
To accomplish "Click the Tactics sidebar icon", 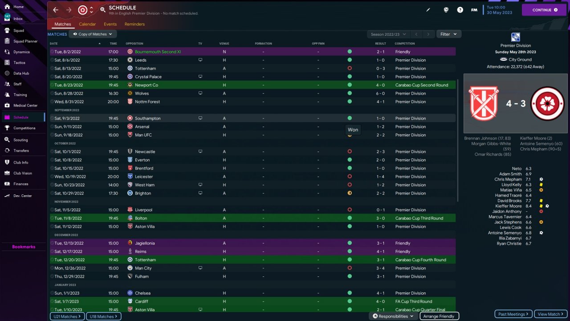I will point(7,62).
